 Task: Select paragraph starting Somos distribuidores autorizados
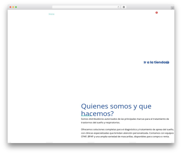(x=125, y=121)
